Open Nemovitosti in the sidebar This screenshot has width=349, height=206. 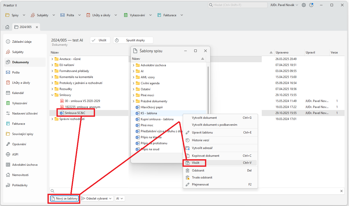20,175
